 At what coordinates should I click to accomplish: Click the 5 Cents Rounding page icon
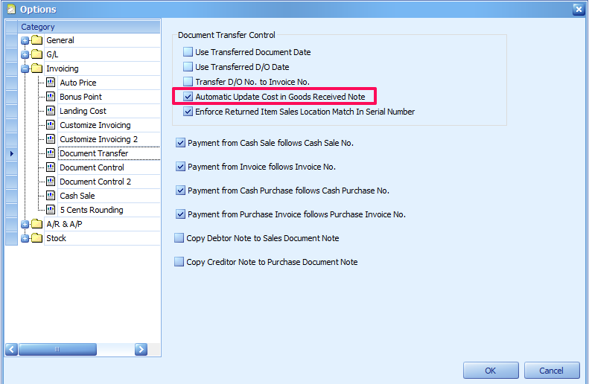click(51, 210)
